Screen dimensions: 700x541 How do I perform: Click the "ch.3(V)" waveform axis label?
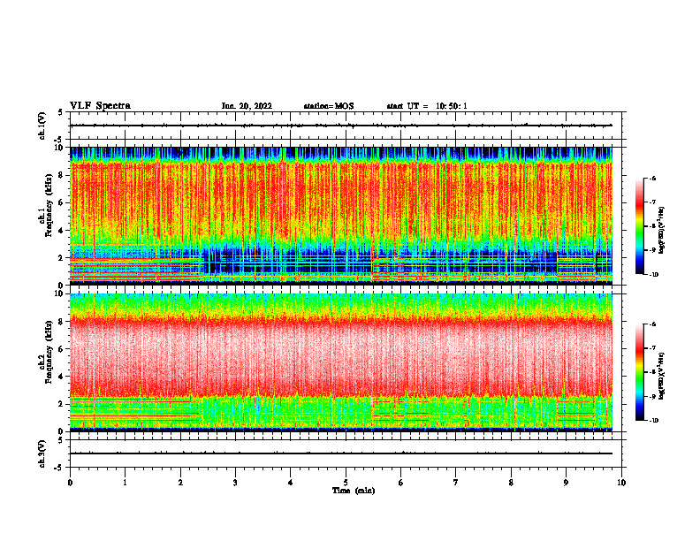42,453
